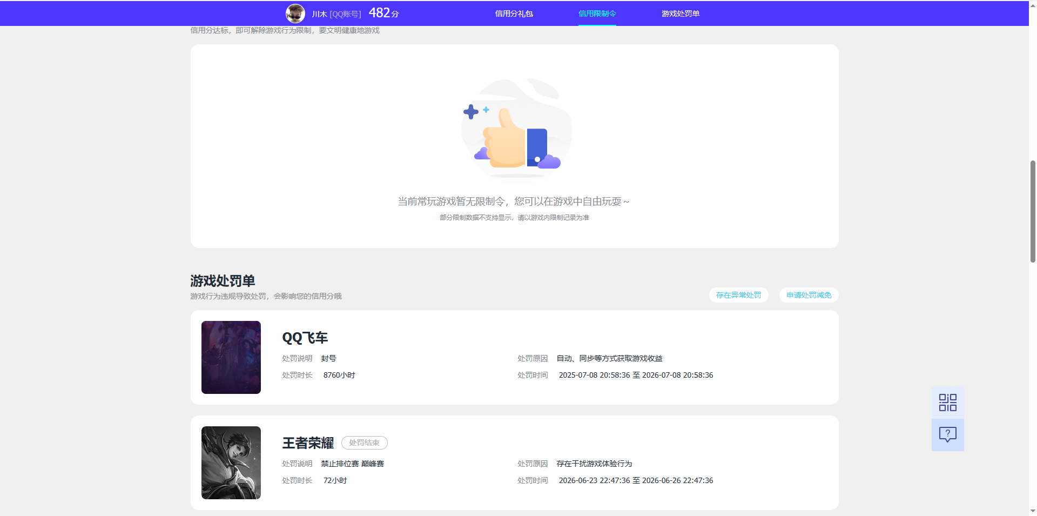The image size is (1037, 516).
Task: Click the 游戏行为违规导致处罚 subtitle
Action: click(266, 296)
